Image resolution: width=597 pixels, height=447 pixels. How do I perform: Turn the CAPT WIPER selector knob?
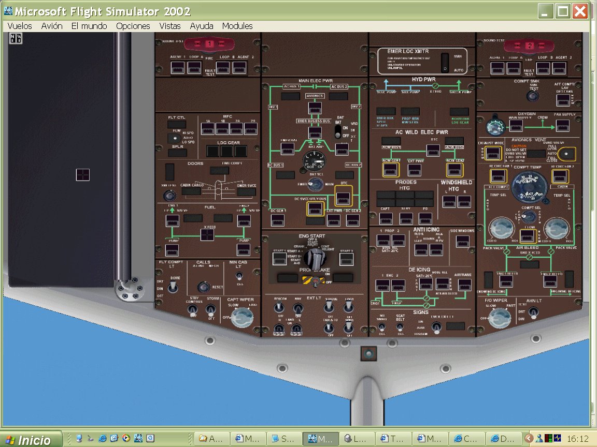(x=242, y=317)
